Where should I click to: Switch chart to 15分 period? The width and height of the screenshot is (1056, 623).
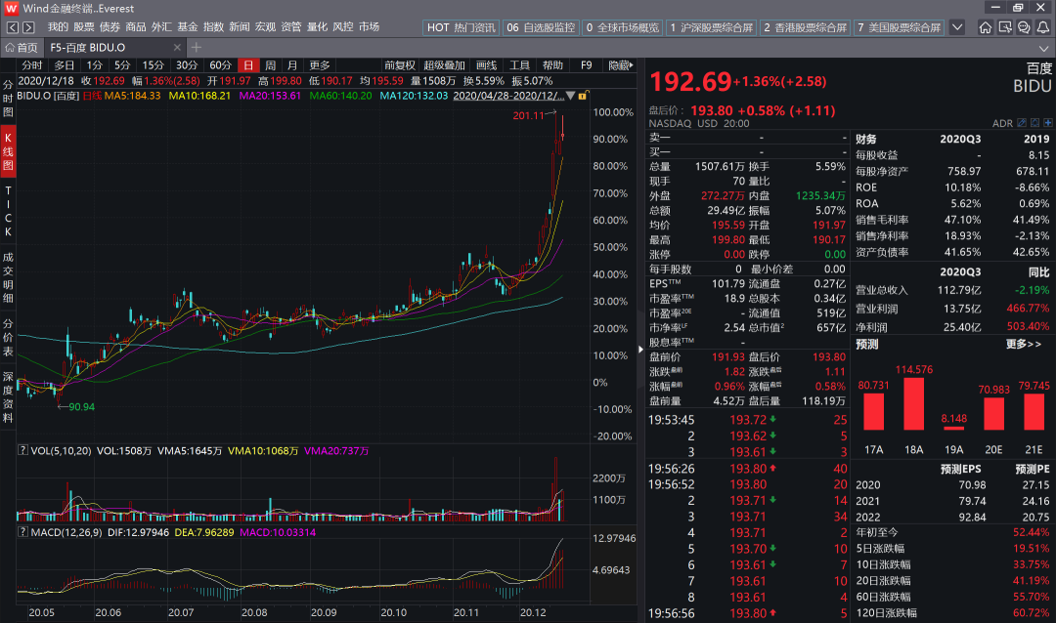pyautogui.click(x=153, y=65)
